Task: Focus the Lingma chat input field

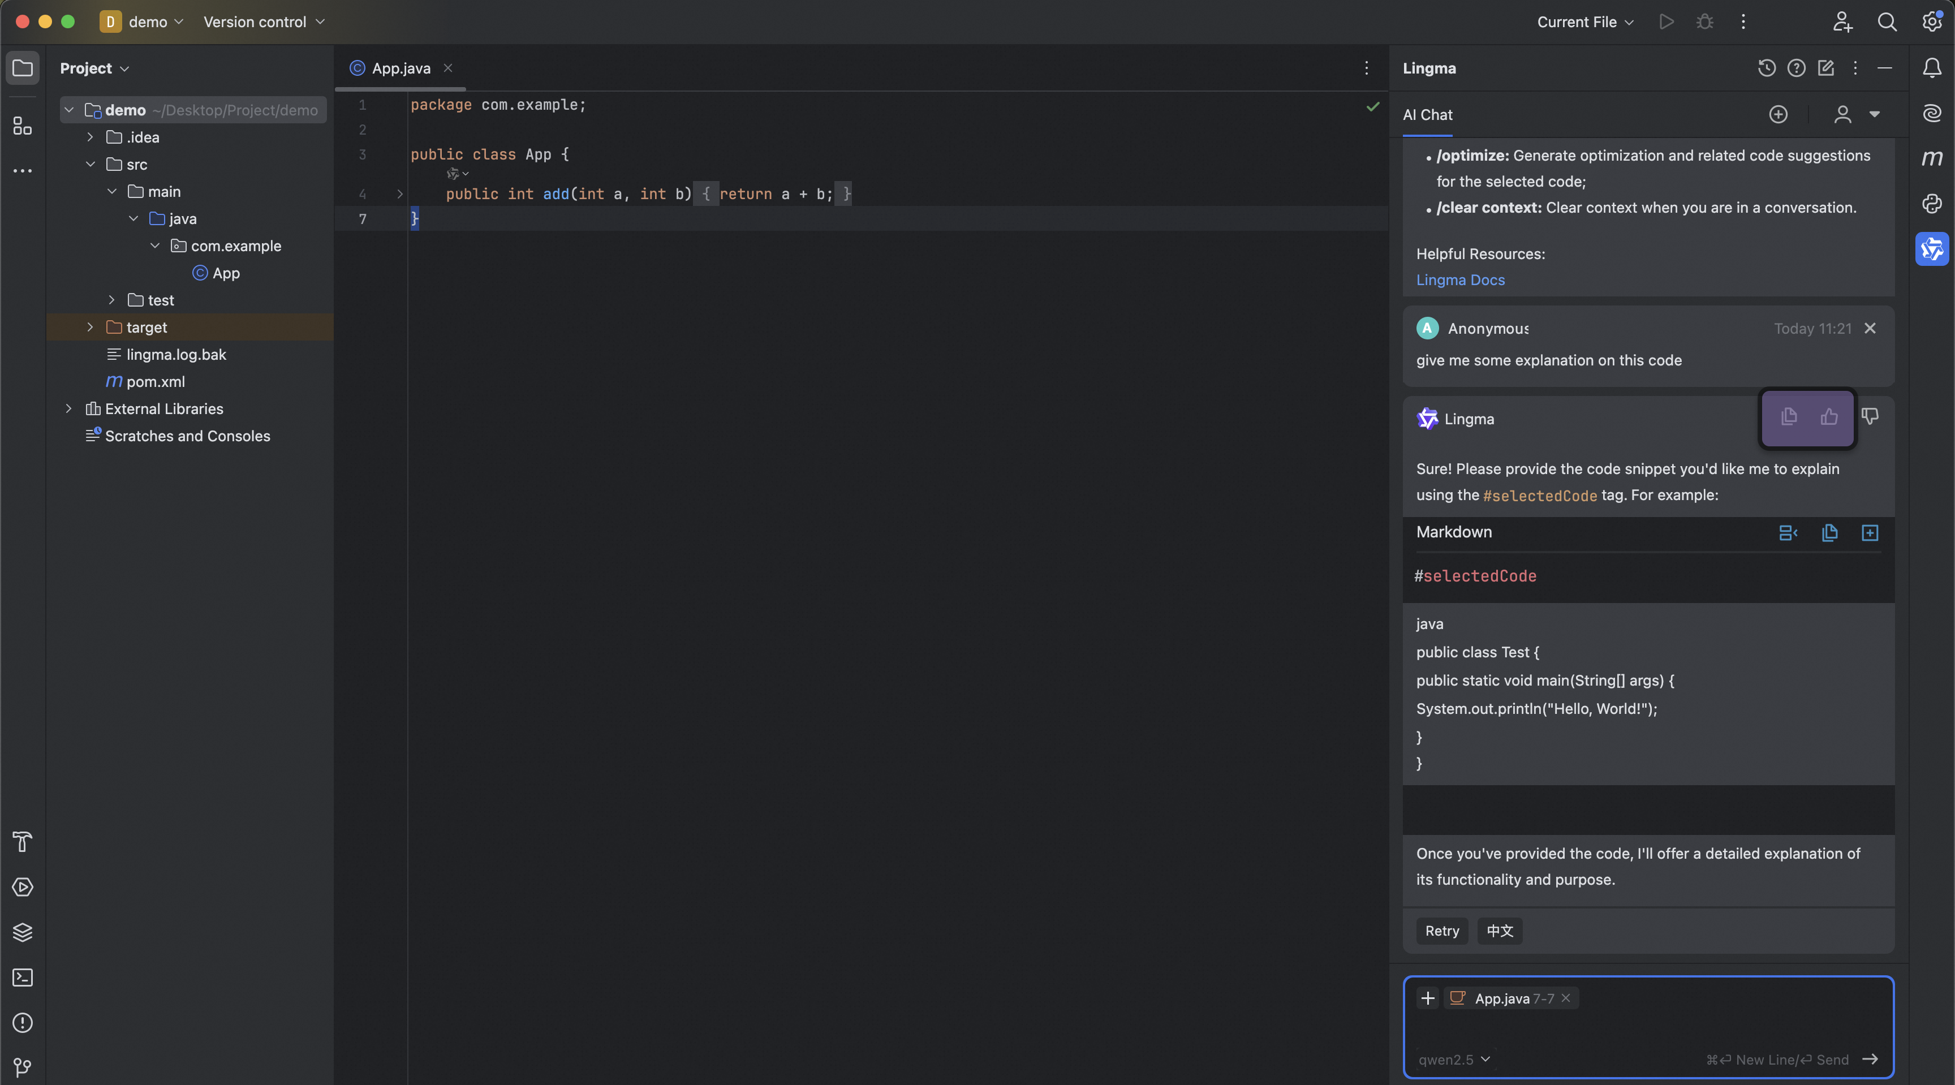Action: click(1648, 1027)
